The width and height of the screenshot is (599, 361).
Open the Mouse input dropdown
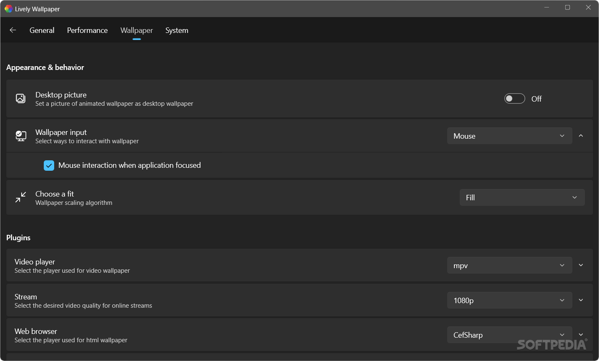tap(509, 136)
